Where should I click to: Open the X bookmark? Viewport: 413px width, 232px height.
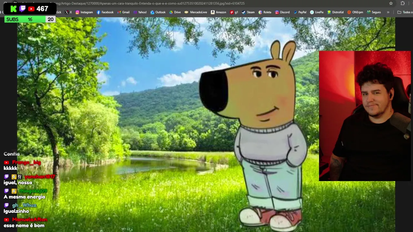[68, 12]
